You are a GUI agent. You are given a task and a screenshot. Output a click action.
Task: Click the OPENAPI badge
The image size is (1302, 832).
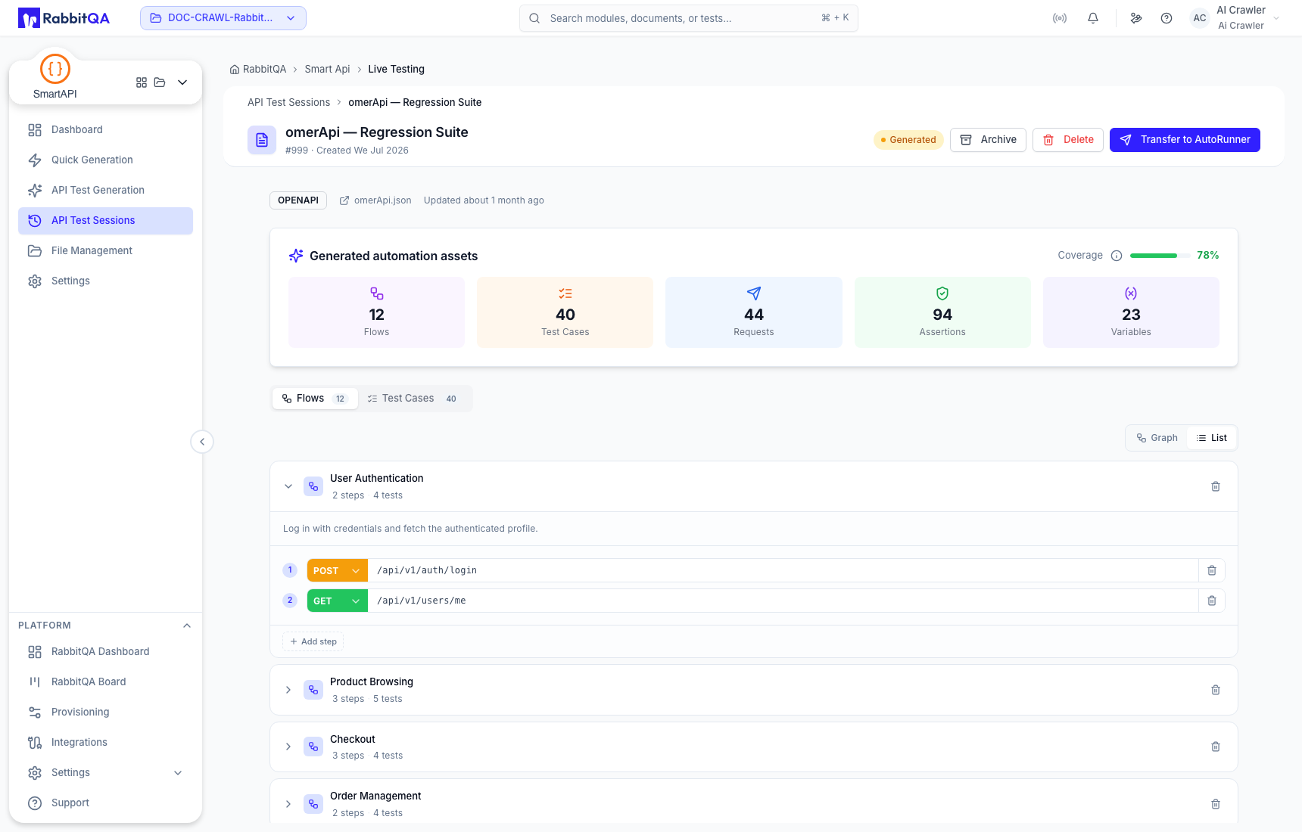pyautogui.click(x=298, y=200)
